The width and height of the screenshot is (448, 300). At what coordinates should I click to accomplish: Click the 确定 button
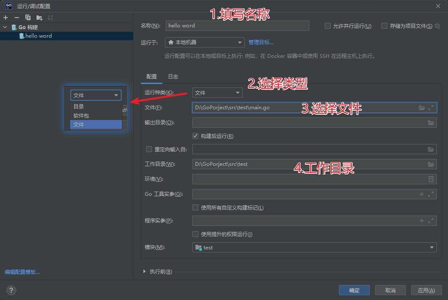[x=354, y=290]
